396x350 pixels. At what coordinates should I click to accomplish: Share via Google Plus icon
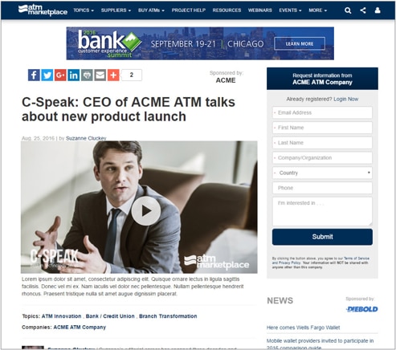(x=60, y=75)
